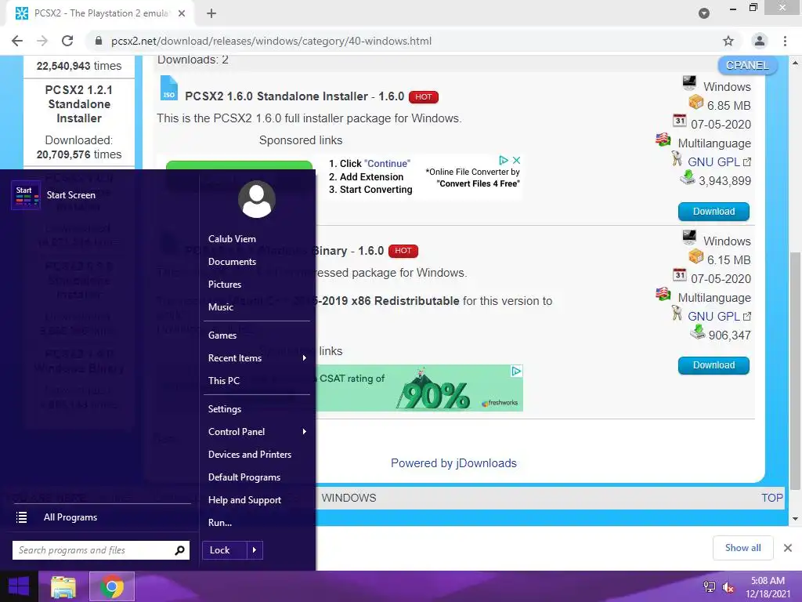The height and width of the screenshot is (602, 802).
Task: Click the muted volume tray icon
Action: (728, 587)
